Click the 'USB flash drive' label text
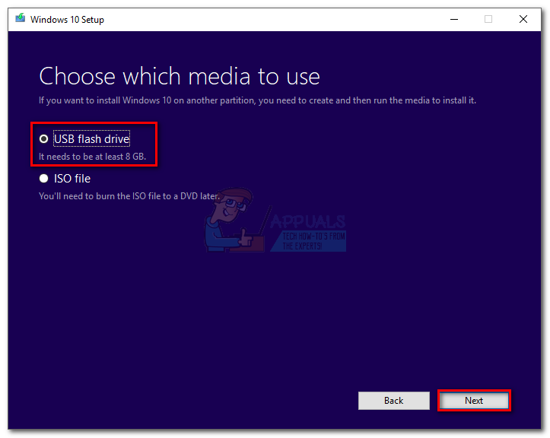 (x=92, y=139)
